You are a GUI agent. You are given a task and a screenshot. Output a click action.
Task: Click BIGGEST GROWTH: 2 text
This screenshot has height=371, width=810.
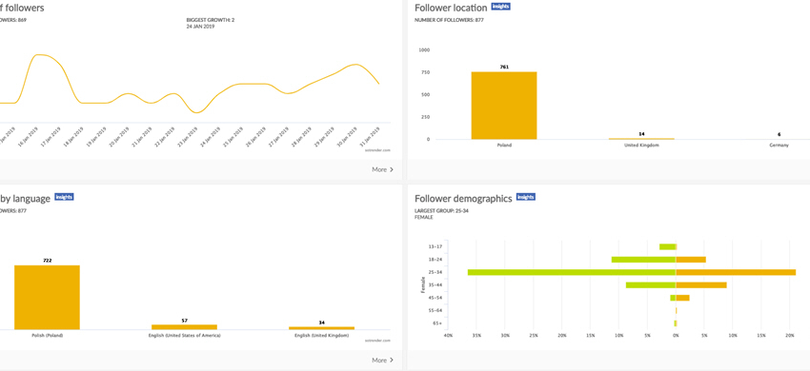pos(211,20)
